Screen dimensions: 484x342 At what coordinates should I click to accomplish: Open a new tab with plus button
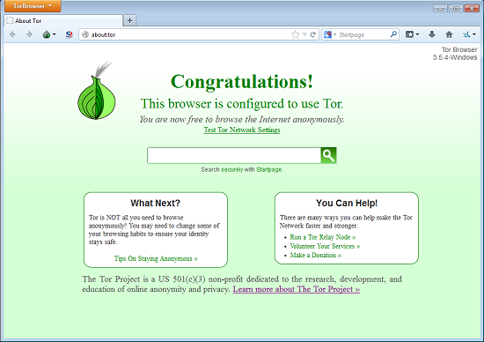(x=129, y=21)
